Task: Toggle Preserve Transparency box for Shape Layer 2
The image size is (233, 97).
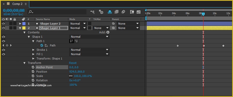Action: pyautogui.click(x=89, y=24)
